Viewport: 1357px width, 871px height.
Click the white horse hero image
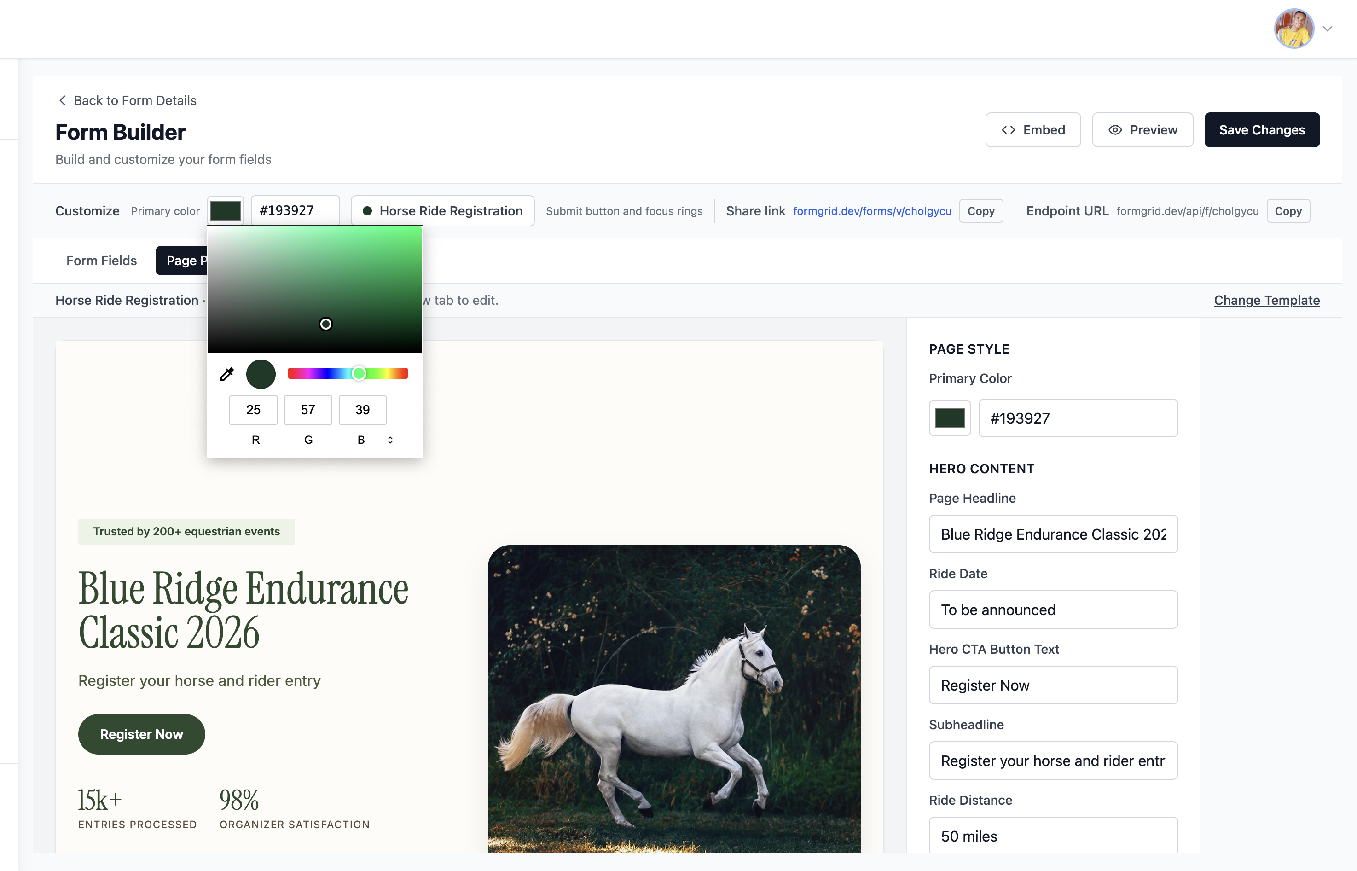click(x=674, y=698)
